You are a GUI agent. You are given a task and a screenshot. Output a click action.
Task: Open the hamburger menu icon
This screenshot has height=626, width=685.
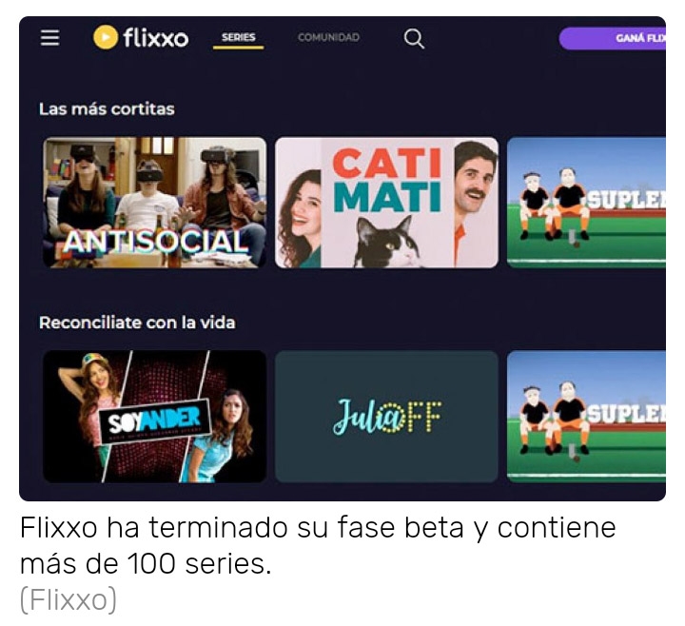49,37
